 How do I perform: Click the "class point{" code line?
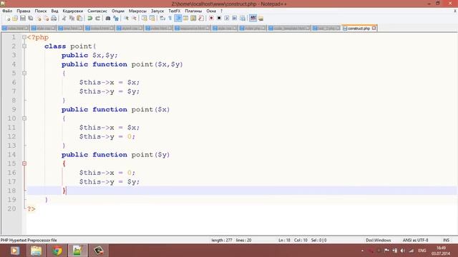click(x=70, y=46)
